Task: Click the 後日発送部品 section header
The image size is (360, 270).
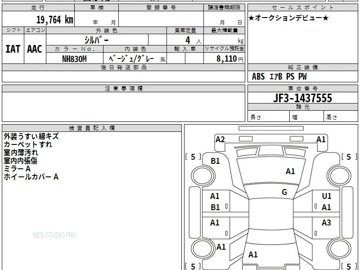Action: 123,67
